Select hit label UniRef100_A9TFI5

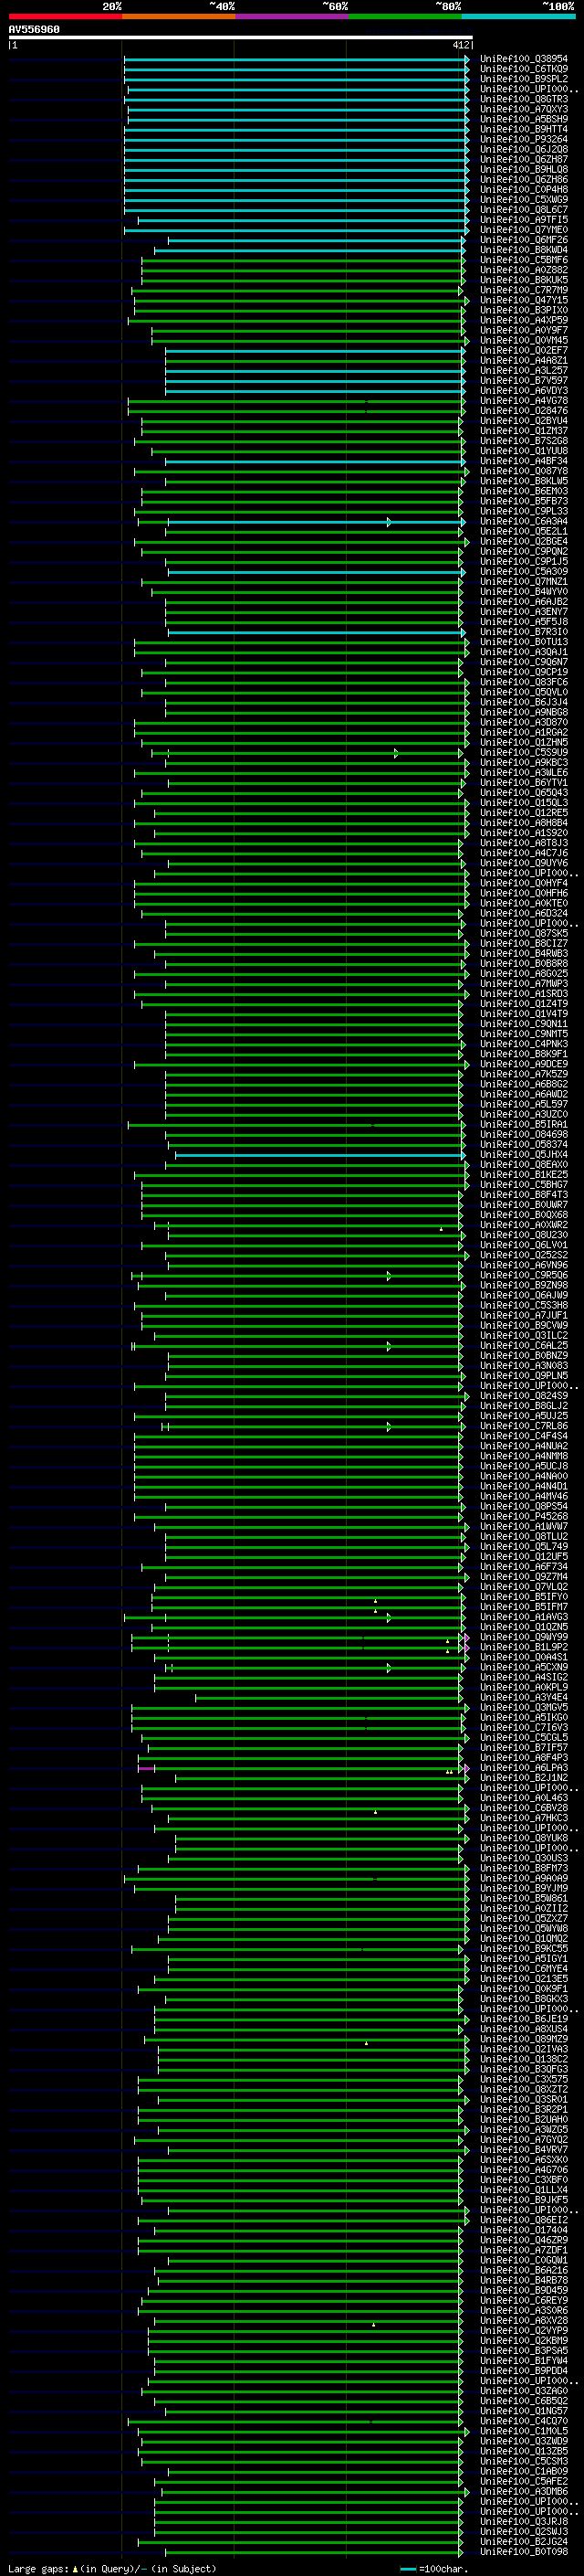click(x=524, y=220)
